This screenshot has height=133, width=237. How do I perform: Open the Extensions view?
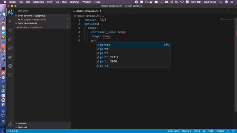coord(10,48)
